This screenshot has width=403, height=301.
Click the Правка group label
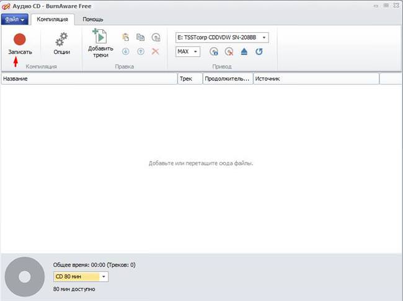click(x=125, y=66)
